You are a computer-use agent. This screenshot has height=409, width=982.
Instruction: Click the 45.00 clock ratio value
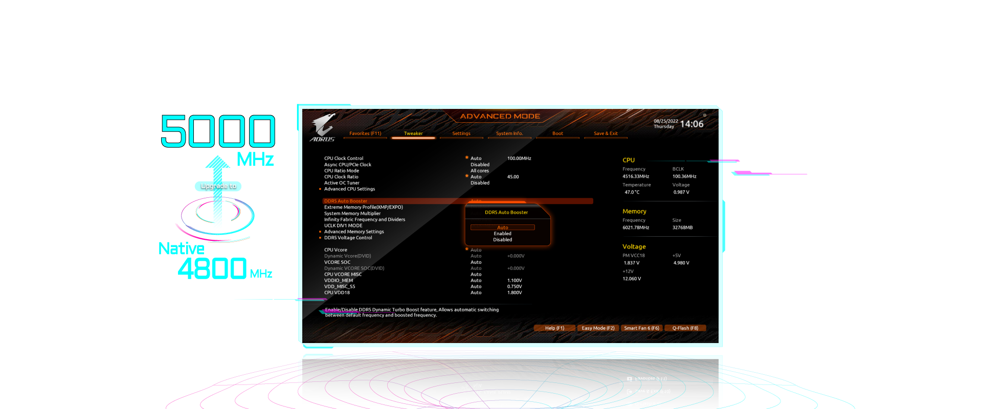click(513, 177)
